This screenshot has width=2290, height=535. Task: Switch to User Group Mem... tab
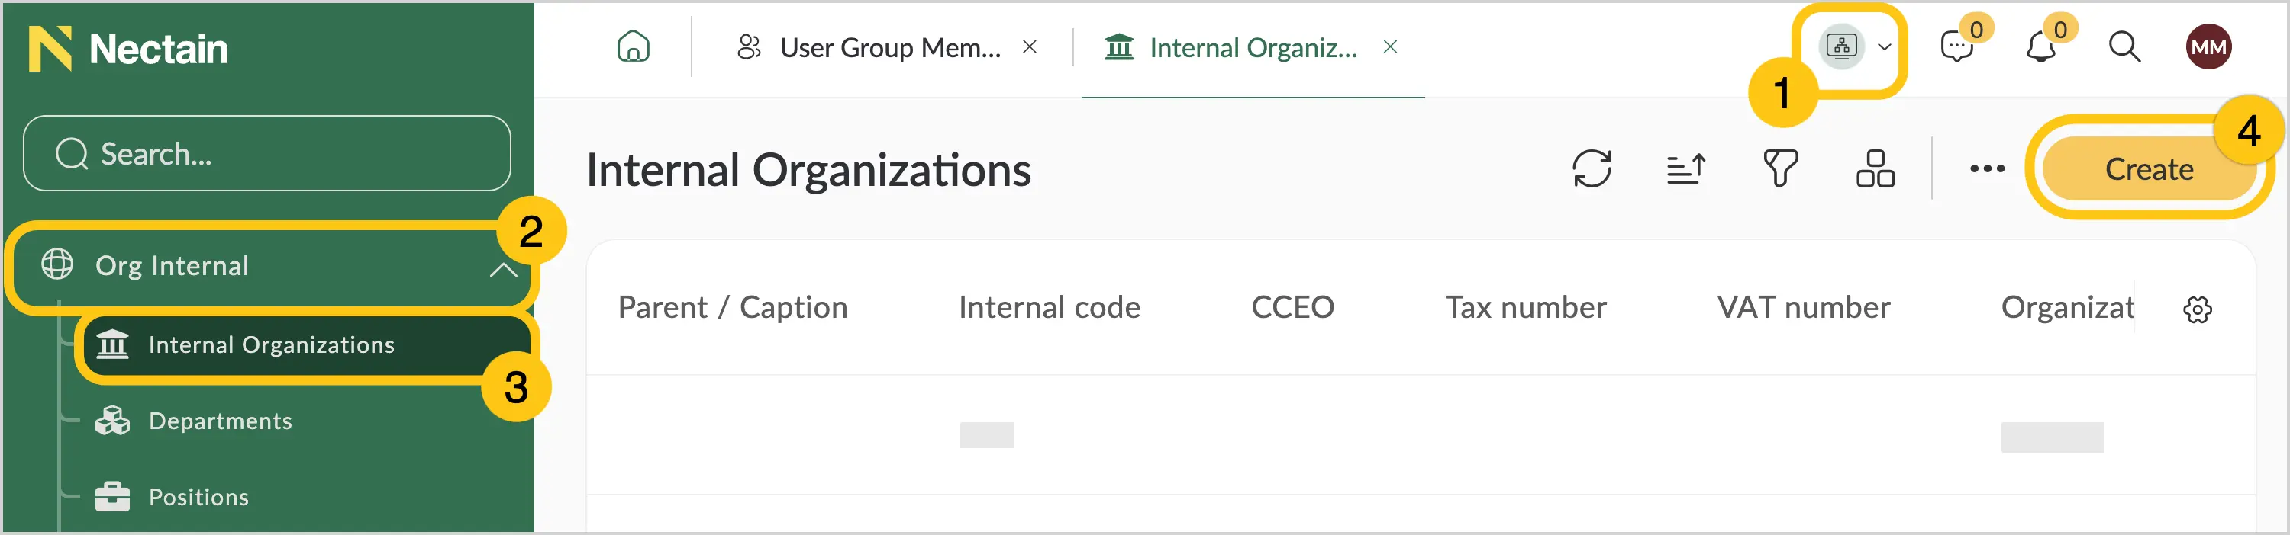point(869,47)
